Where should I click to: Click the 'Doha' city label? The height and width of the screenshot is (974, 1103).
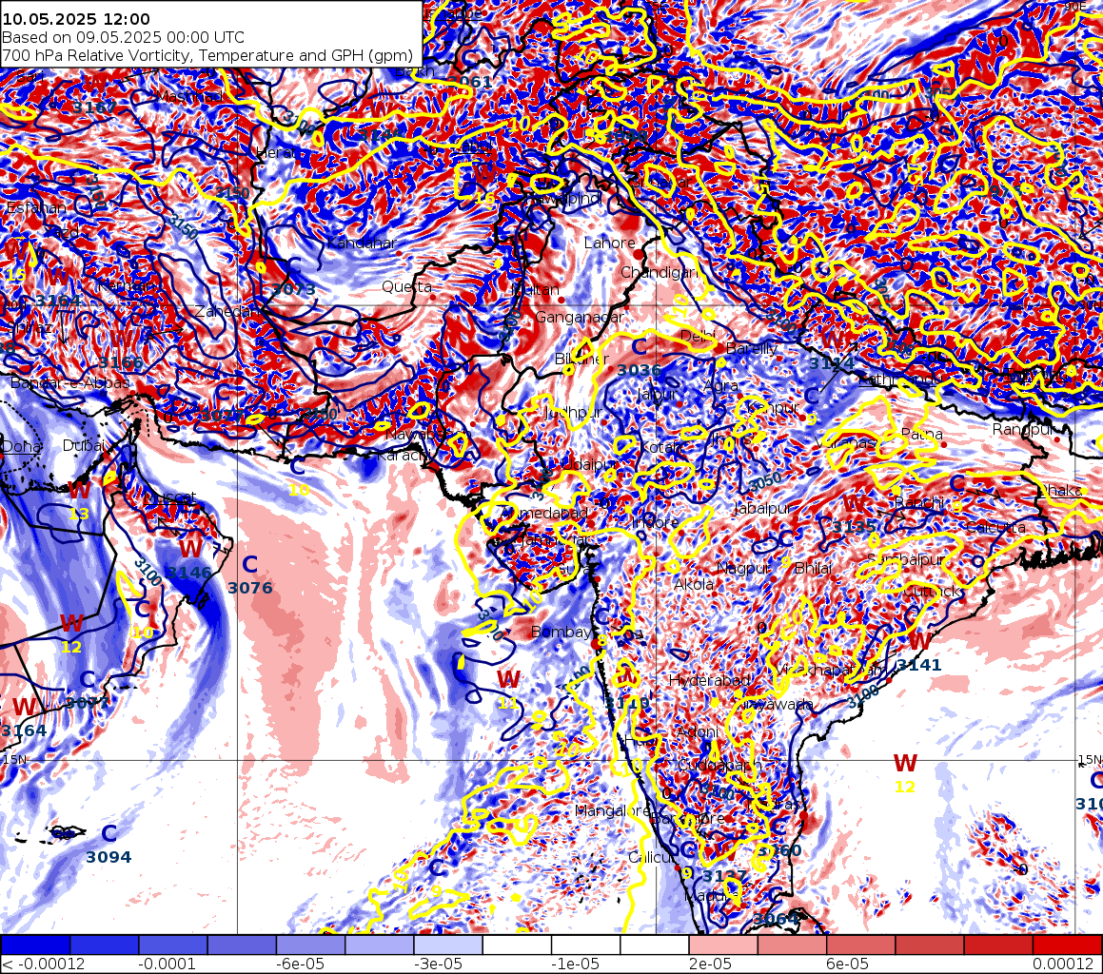point(21,446)
